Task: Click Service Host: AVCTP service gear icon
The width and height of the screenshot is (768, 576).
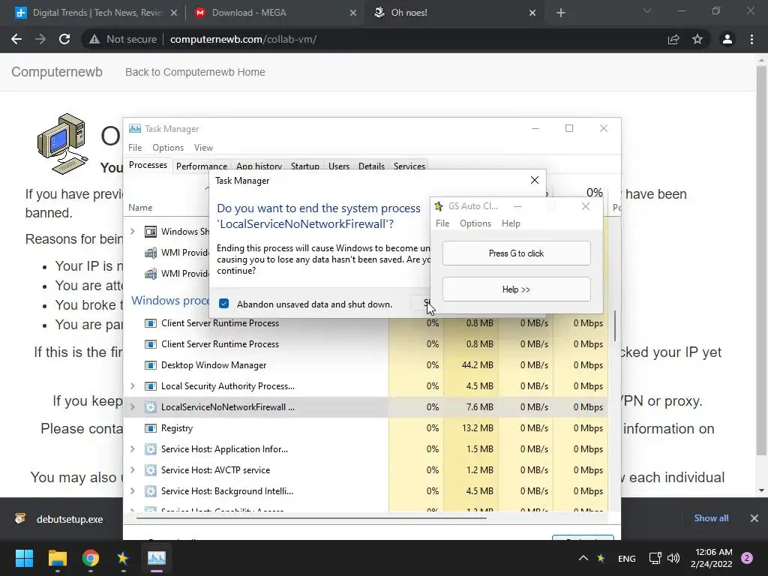Action: pyautogui.click(x=150, y=469)
